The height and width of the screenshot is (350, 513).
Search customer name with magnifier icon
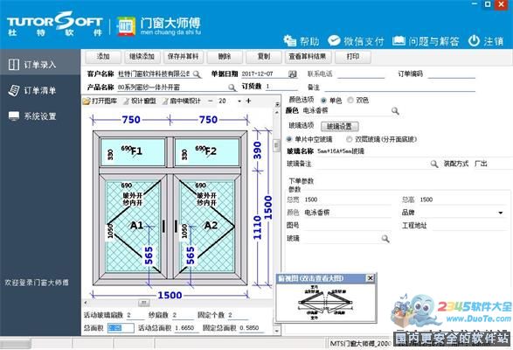click(x=197, y=74)
